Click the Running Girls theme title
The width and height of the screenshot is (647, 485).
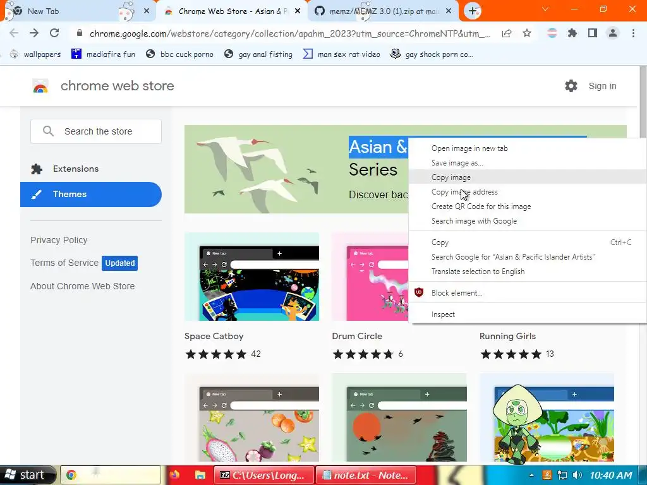pos(507,336)
